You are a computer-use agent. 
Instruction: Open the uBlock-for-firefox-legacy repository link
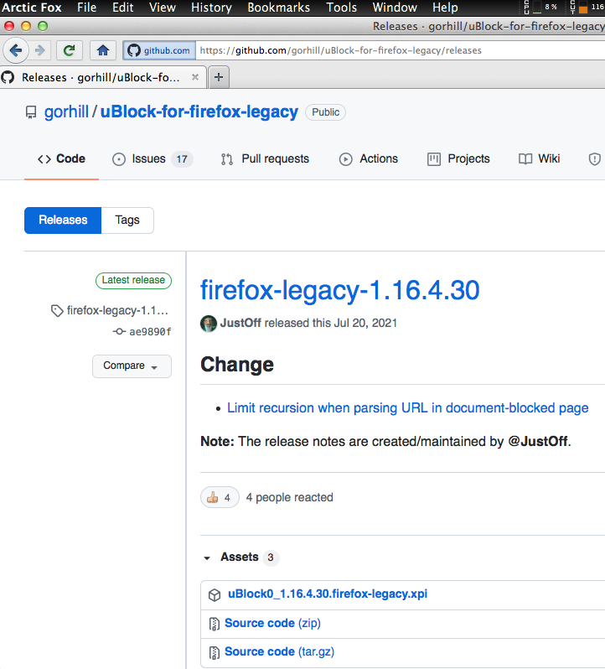coord(199,111)
